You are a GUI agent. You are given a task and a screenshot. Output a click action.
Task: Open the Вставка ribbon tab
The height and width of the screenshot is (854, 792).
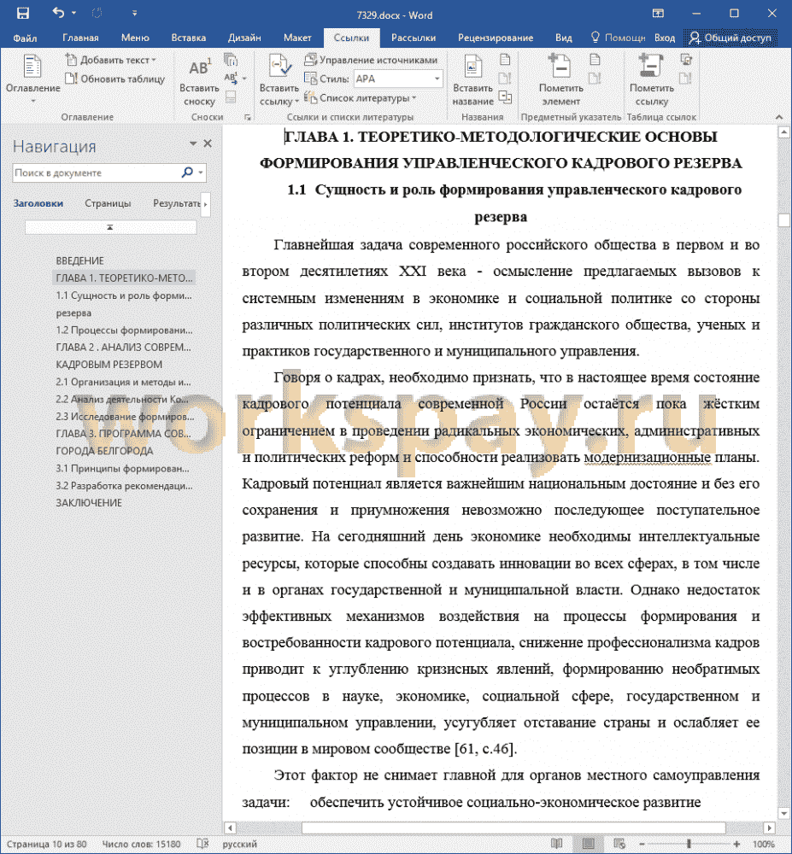coord(189,38)
